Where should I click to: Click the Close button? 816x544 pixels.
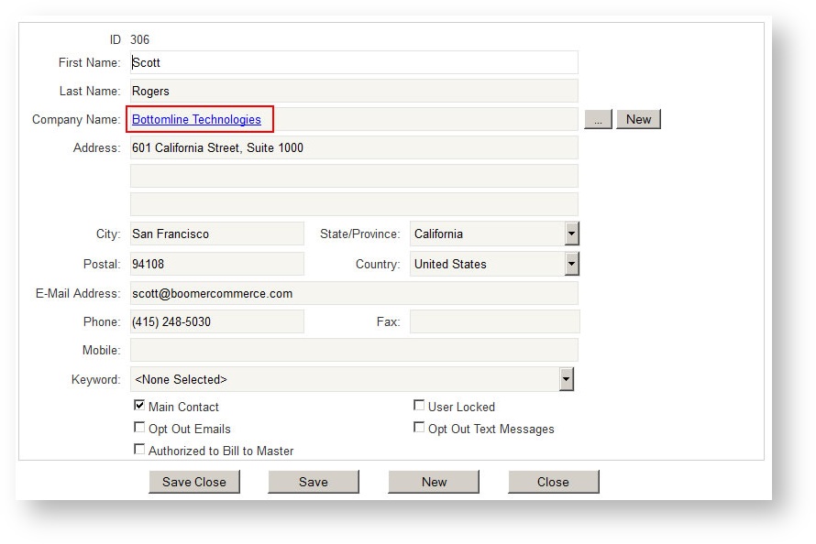coord(554,481)
